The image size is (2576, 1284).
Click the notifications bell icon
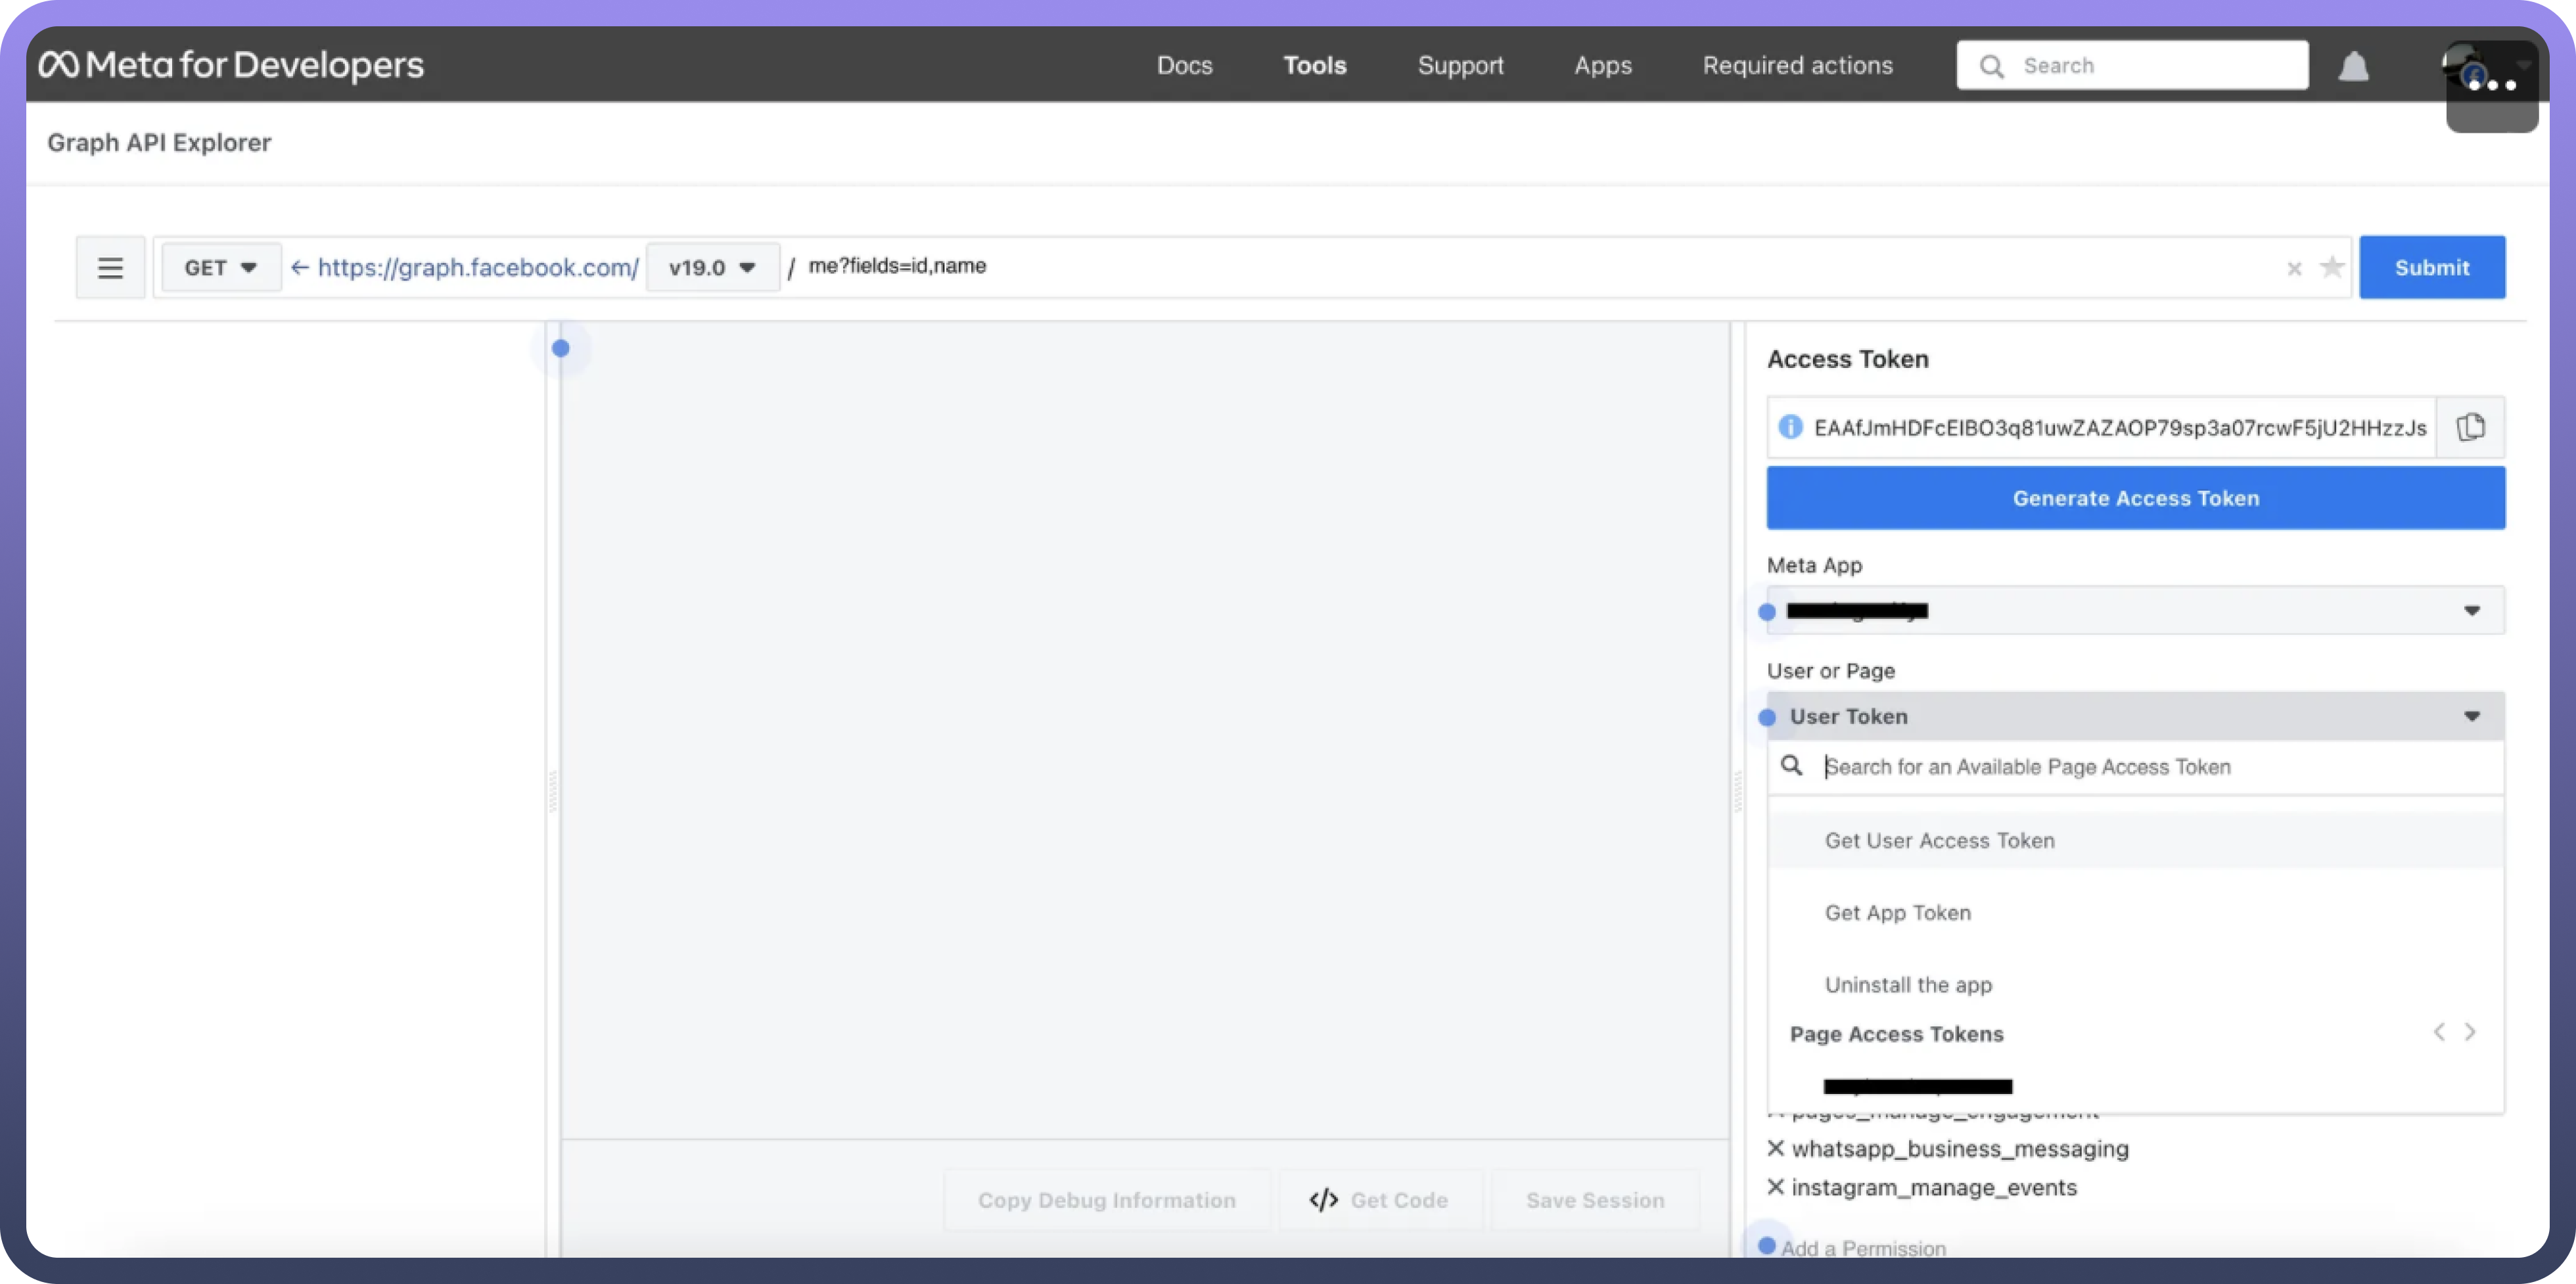click(2353, 66)
